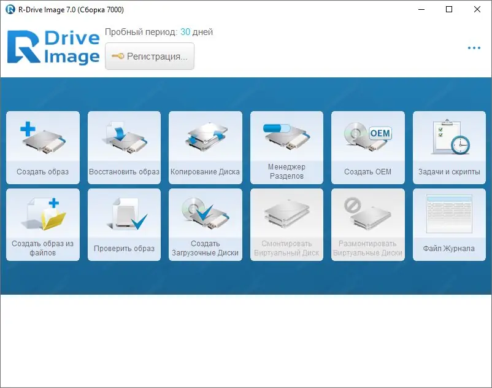Select "Восстановить образ" tile
This screenshot has height=388, width=492.
(124, 146)
